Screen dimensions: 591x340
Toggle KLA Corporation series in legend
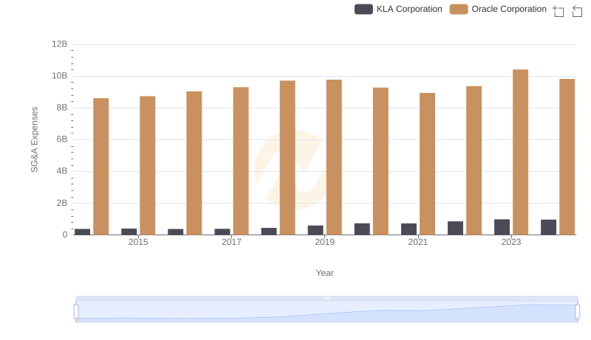(x=409, y=9)
